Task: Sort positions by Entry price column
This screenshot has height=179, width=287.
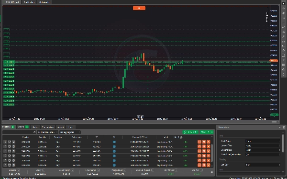Action: [77, 137]
